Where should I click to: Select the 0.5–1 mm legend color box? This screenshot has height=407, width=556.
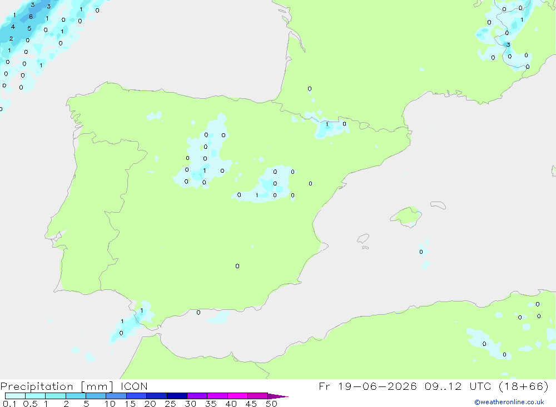(x=36, y=396)
